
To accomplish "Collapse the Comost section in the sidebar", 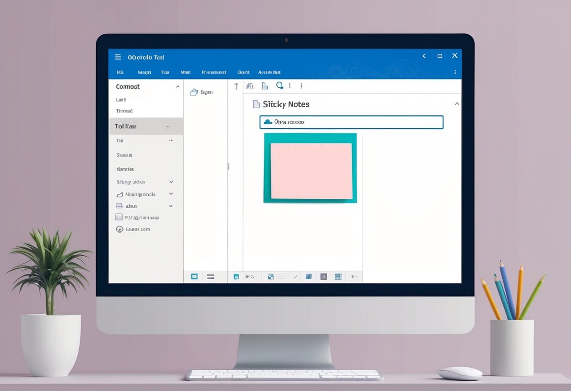I will pos(177,86).
